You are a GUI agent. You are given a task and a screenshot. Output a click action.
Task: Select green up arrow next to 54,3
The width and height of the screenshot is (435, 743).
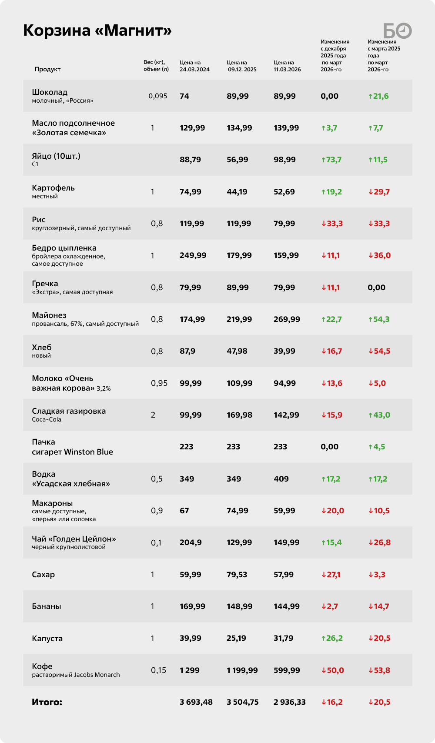click(x=370, y=320)
